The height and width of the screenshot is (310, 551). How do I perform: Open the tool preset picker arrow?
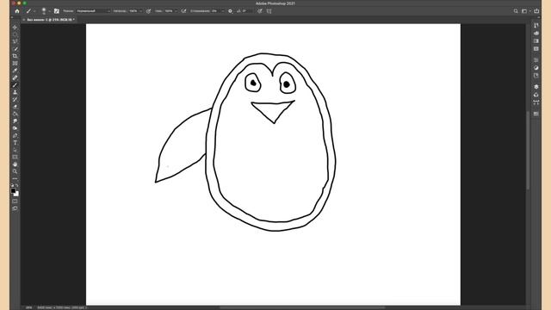[34, 11]
